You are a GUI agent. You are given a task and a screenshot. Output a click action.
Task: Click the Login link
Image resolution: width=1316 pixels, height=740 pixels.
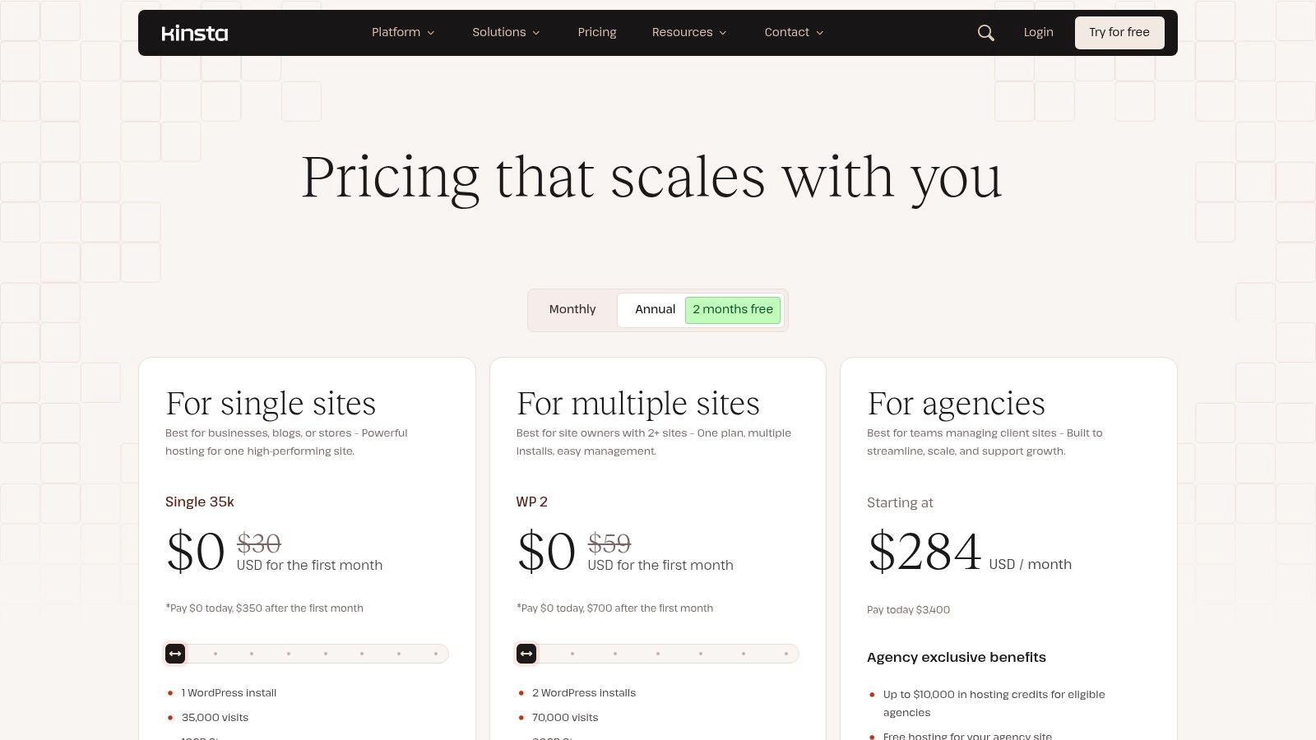[x=1038, y=32]
